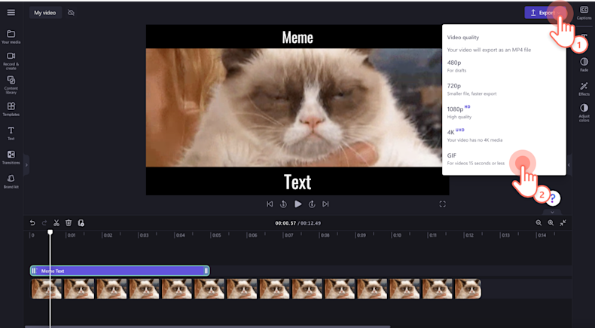Click the last cat video thumbnail on timeline
The height and width of the screenshot is (328, 595).
coord(468,289)
